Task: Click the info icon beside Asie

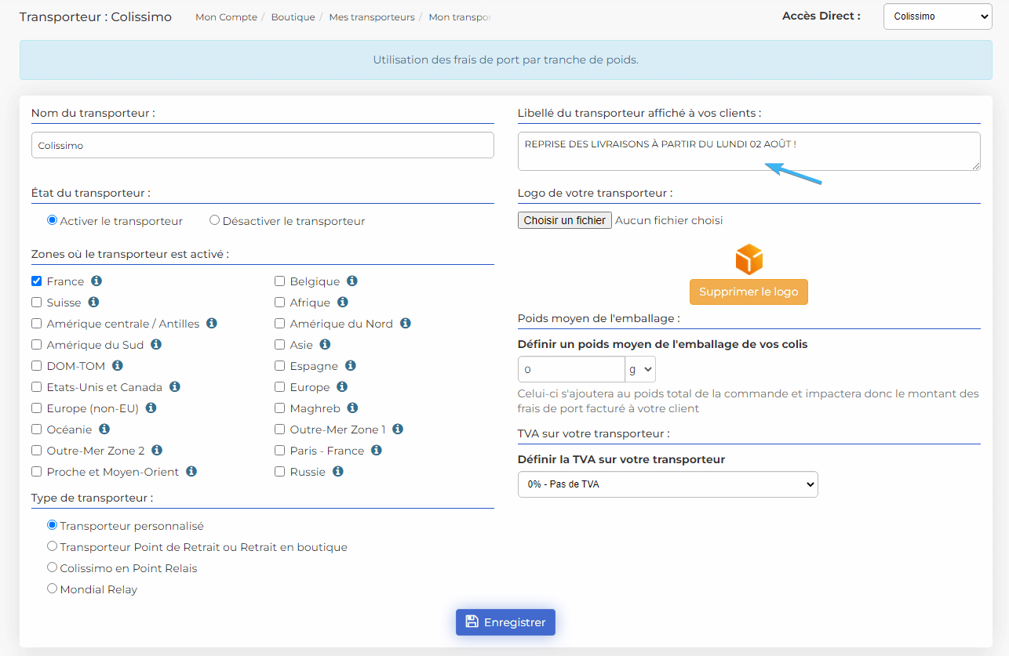Action: pyautogui.click(x=325, y=344)
